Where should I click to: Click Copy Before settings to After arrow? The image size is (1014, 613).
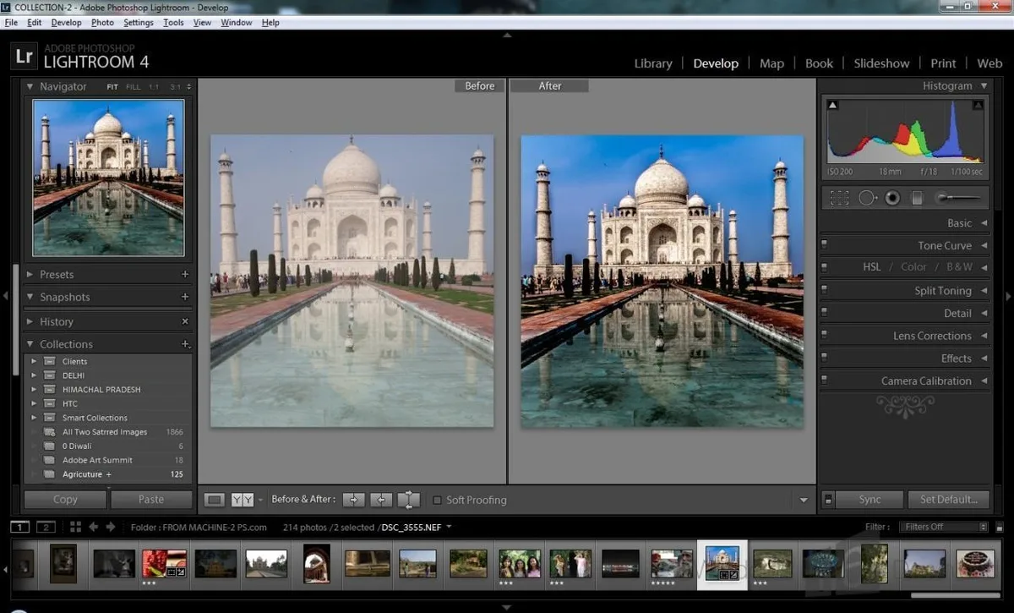[353, 500]
